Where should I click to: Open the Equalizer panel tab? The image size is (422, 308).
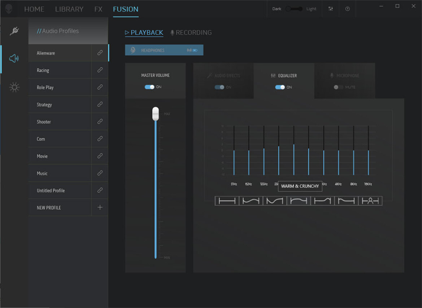pos(284,81)
